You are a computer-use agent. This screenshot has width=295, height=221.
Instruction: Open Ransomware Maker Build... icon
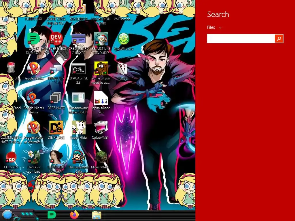(78, 98)
